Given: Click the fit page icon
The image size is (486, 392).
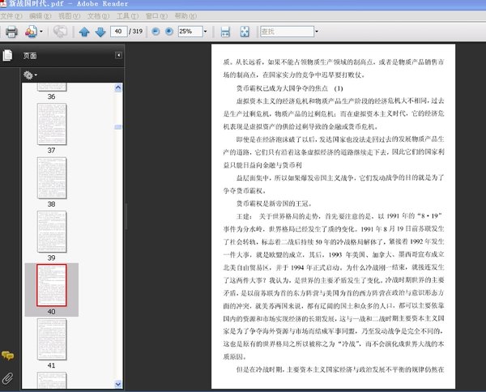Looking at the screenshot, I should [x=245, y=32].
